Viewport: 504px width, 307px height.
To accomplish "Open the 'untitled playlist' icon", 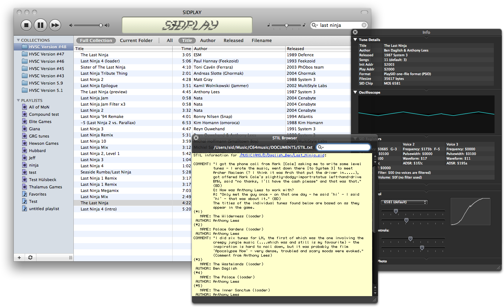I will click(25, 209).
